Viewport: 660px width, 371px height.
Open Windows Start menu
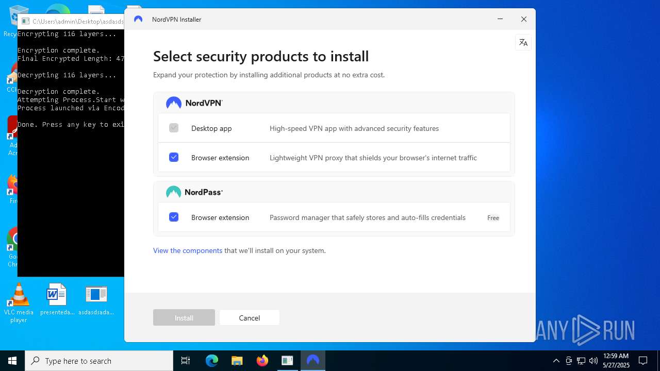pos(12,361)
